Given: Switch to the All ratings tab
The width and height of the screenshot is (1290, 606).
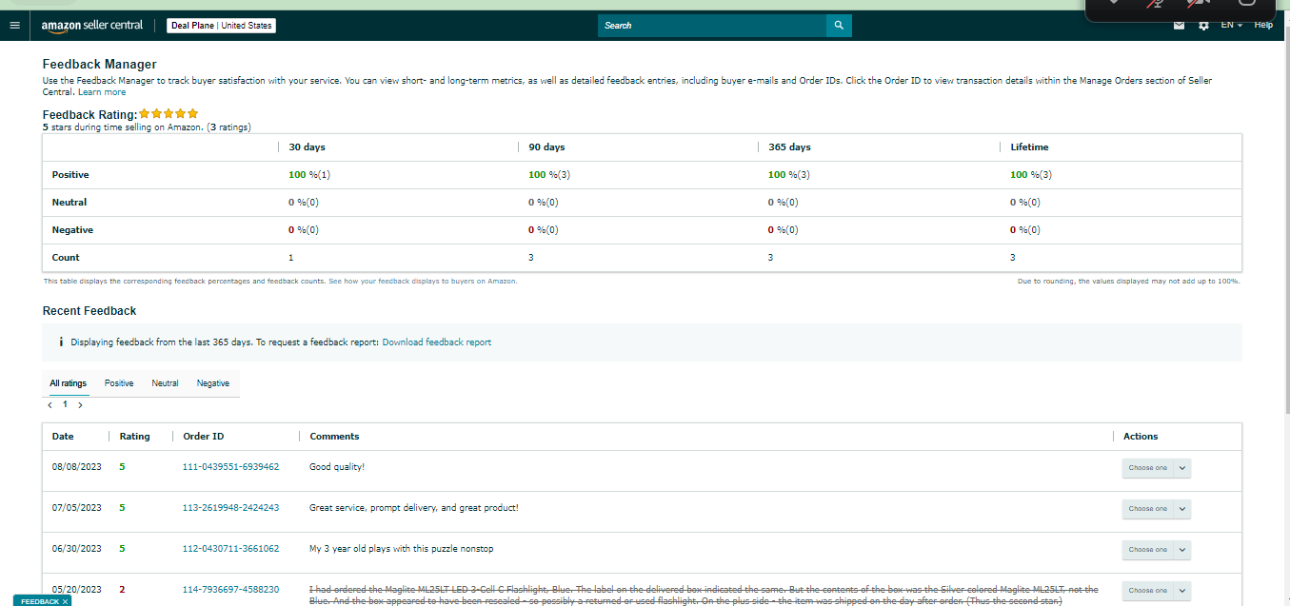Looking at the screenshot, I should pyautogui.click(x=69, y=383).
